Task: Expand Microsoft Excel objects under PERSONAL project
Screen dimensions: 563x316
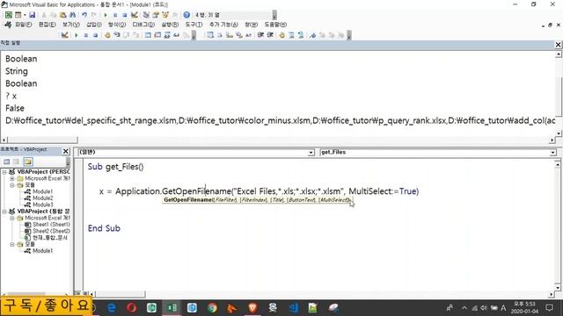Action: click(11, 178)
